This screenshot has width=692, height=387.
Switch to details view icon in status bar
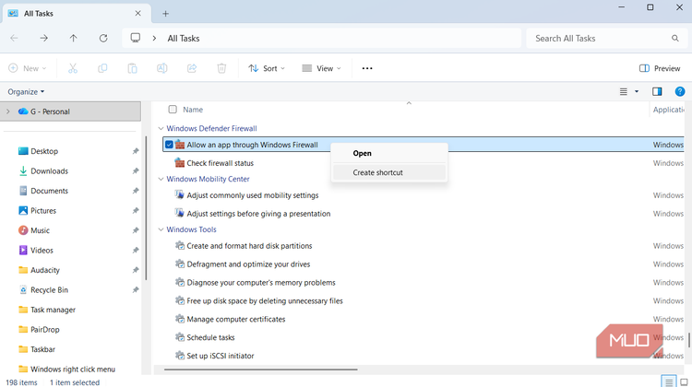tap(669, 381)
